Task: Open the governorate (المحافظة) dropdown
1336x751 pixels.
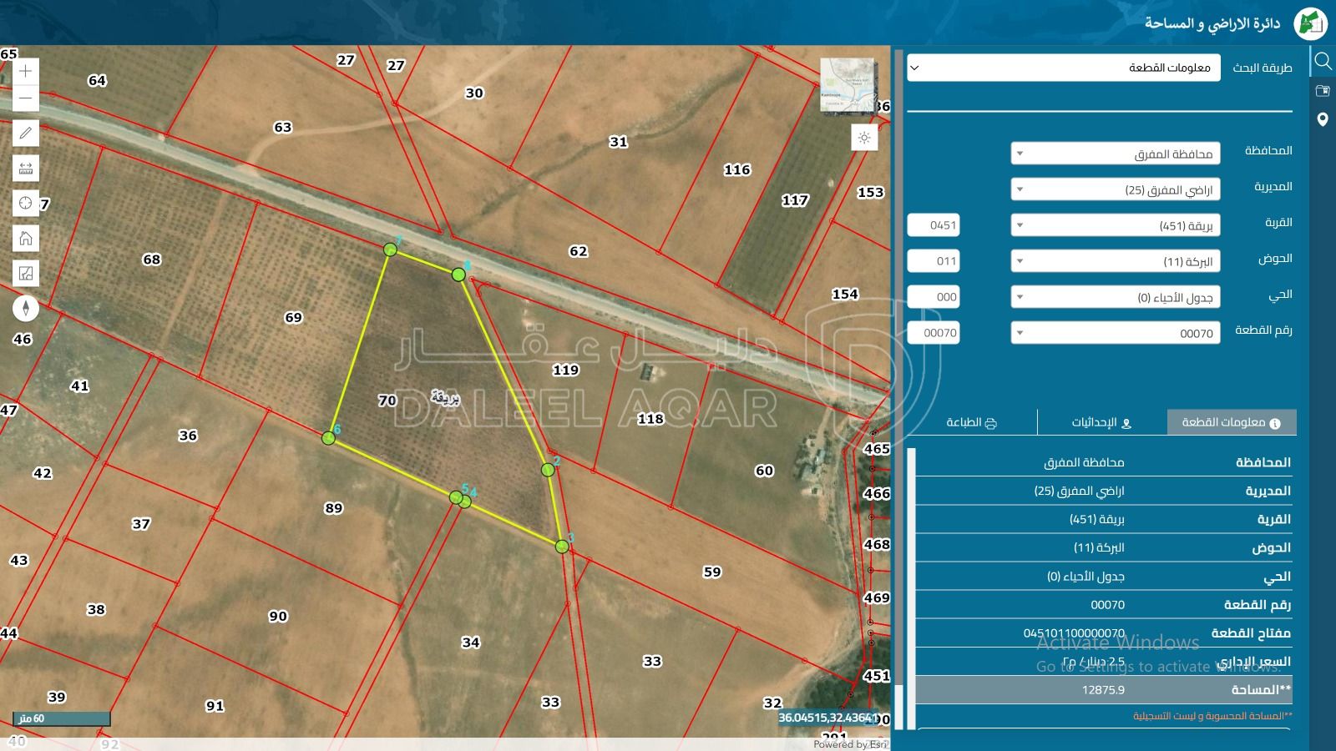Action: 1115,154
